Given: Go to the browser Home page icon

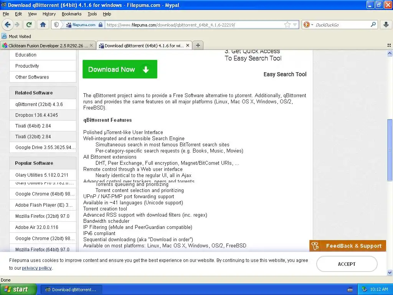Looking at the screenshot, I should (43, 25).
